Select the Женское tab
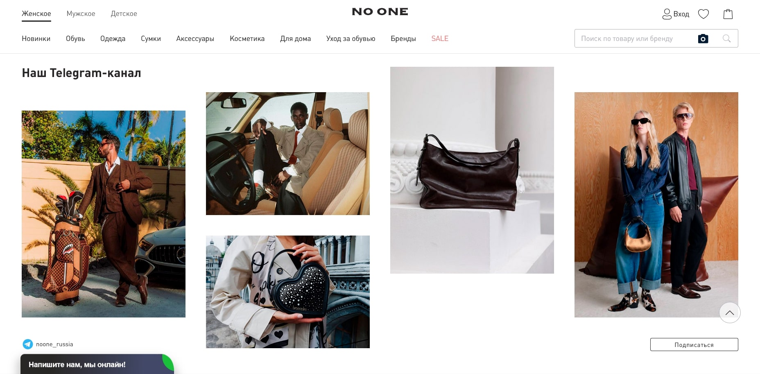 click(x=36, y=14)
